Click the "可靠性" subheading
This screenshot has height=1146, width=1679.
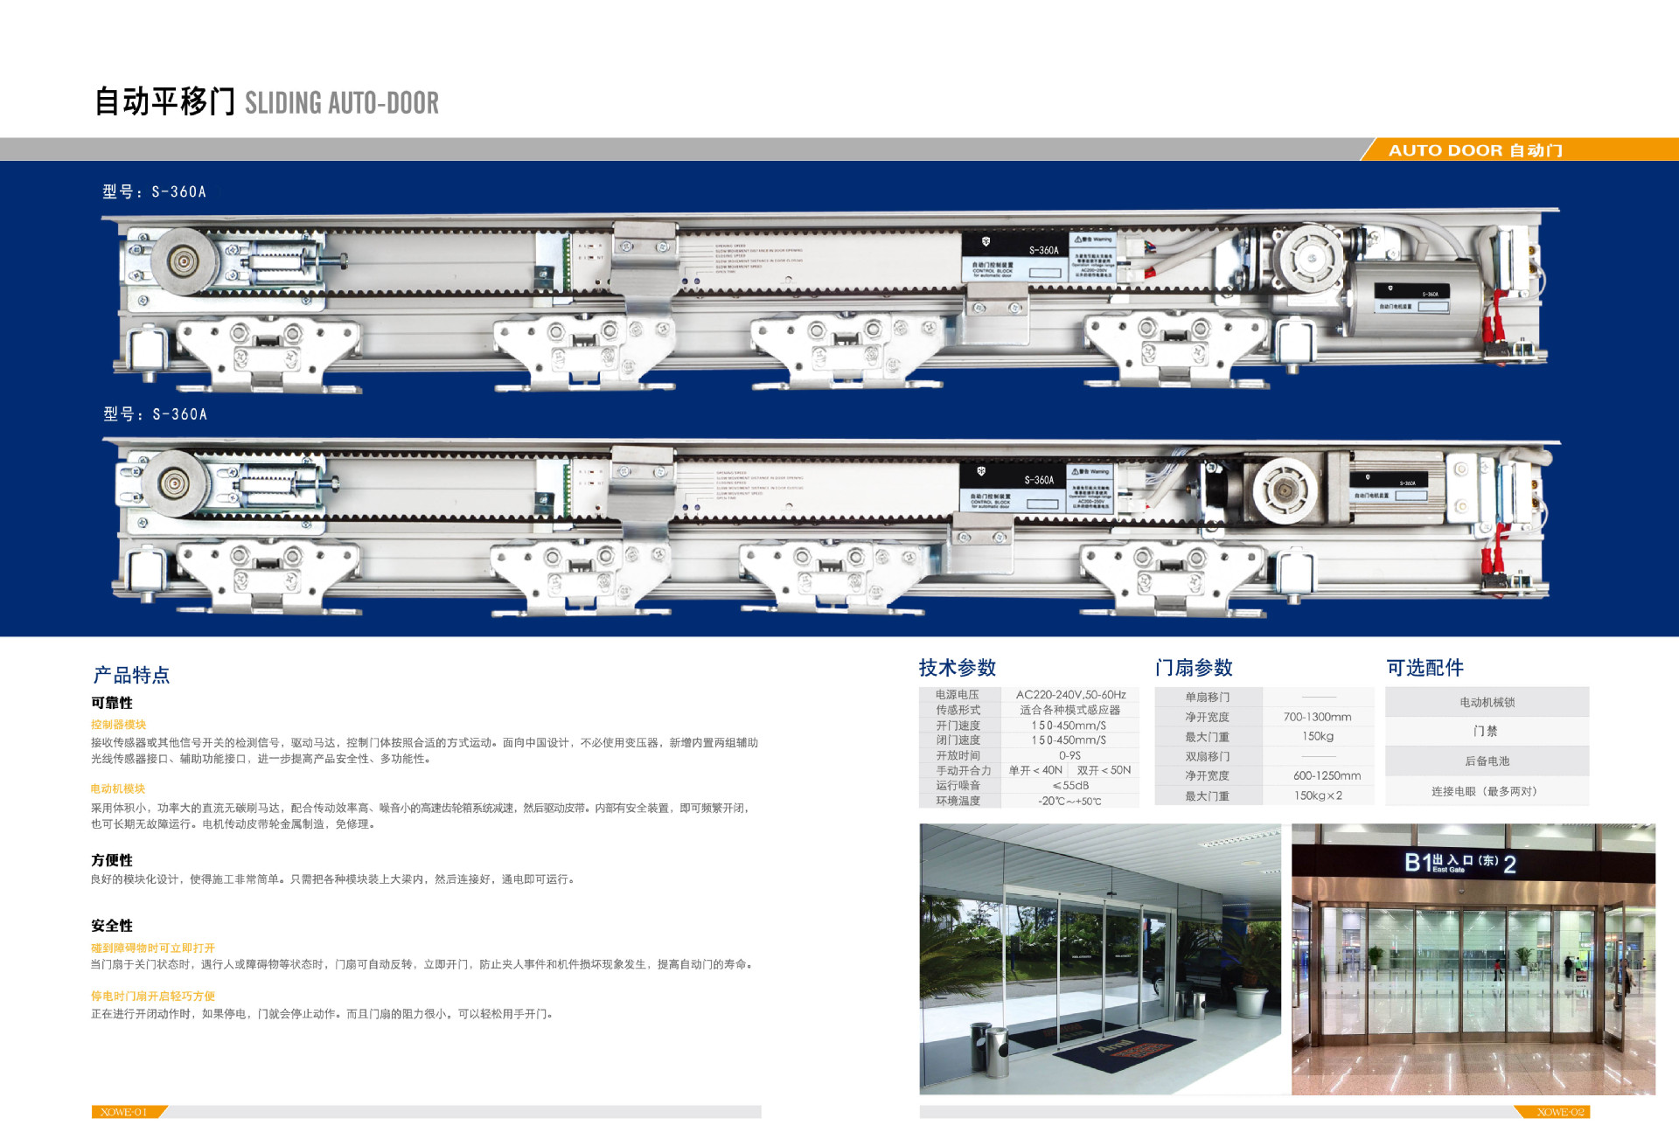112,703
